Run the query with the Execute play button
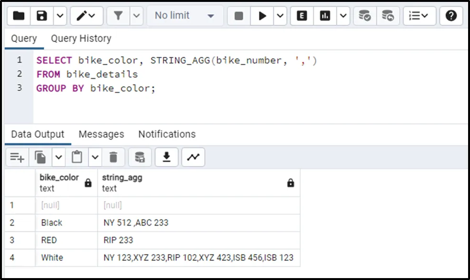The width and height of the screenshot is (470, 280). pos(262,16)
